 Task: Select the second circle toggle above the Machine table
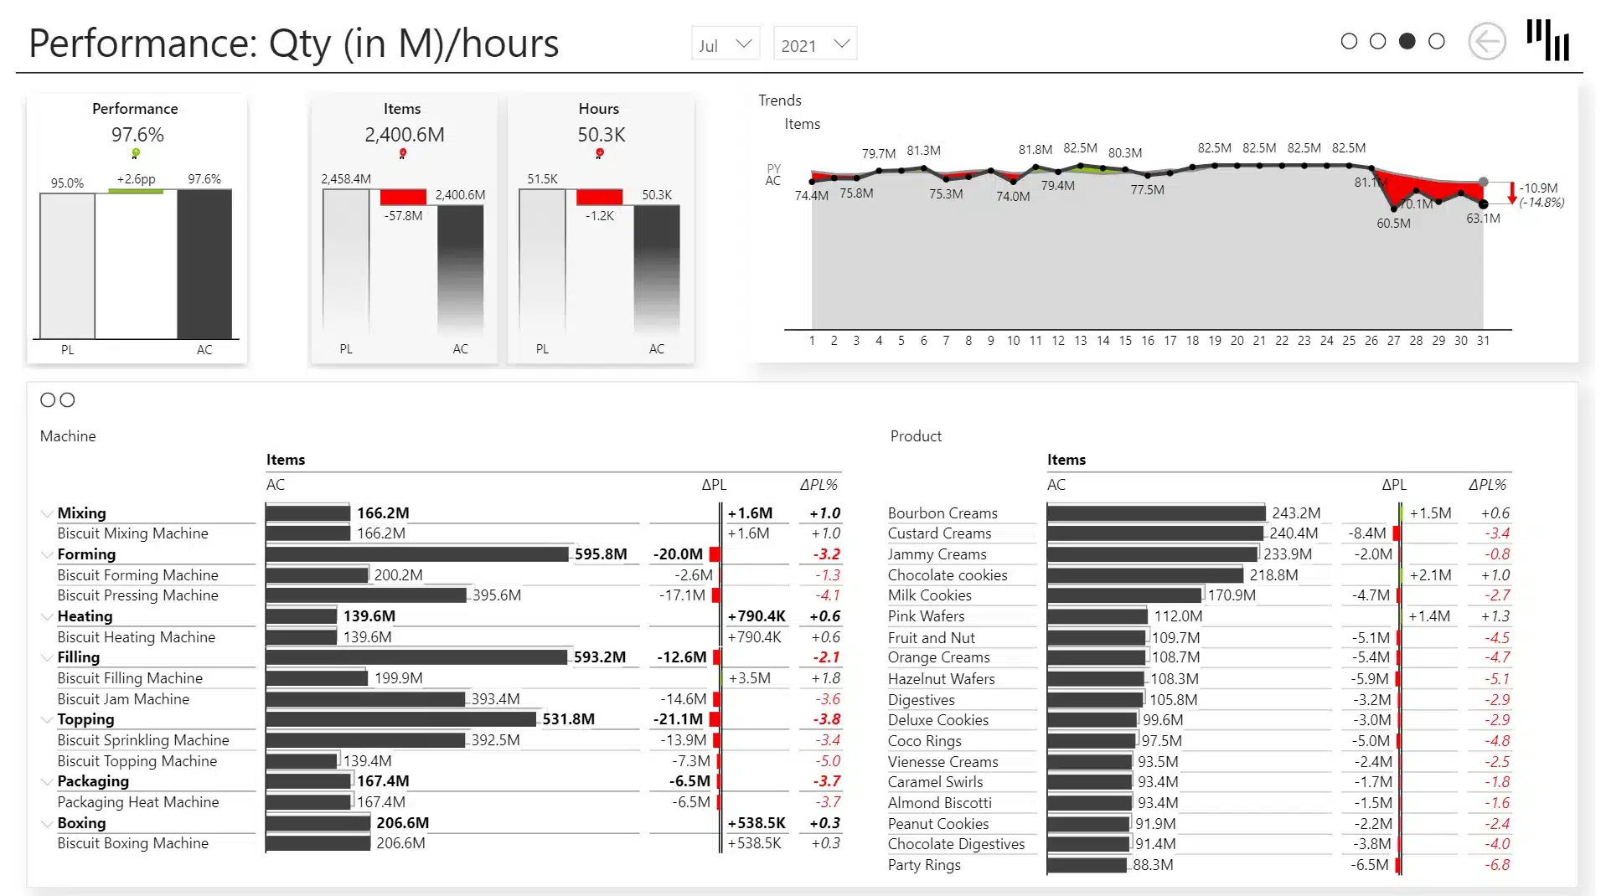point(67,400)
